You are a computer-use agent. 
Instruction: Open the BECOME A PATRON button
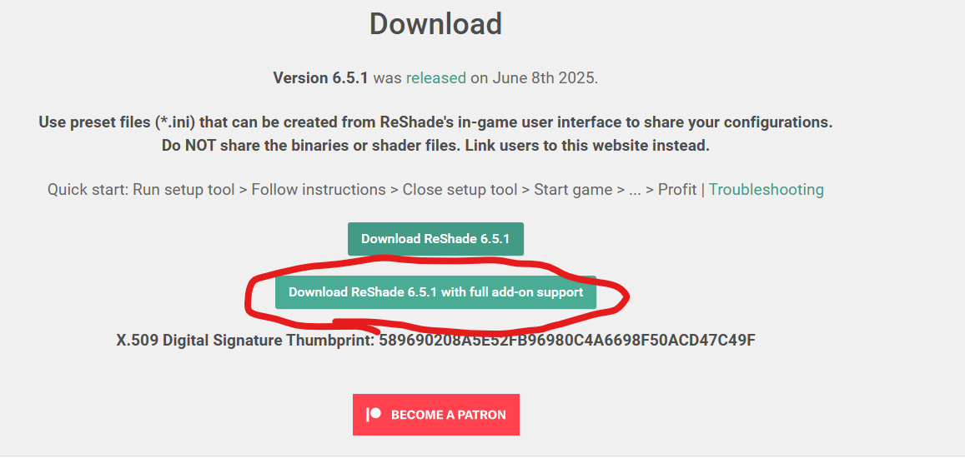point(435,415)
